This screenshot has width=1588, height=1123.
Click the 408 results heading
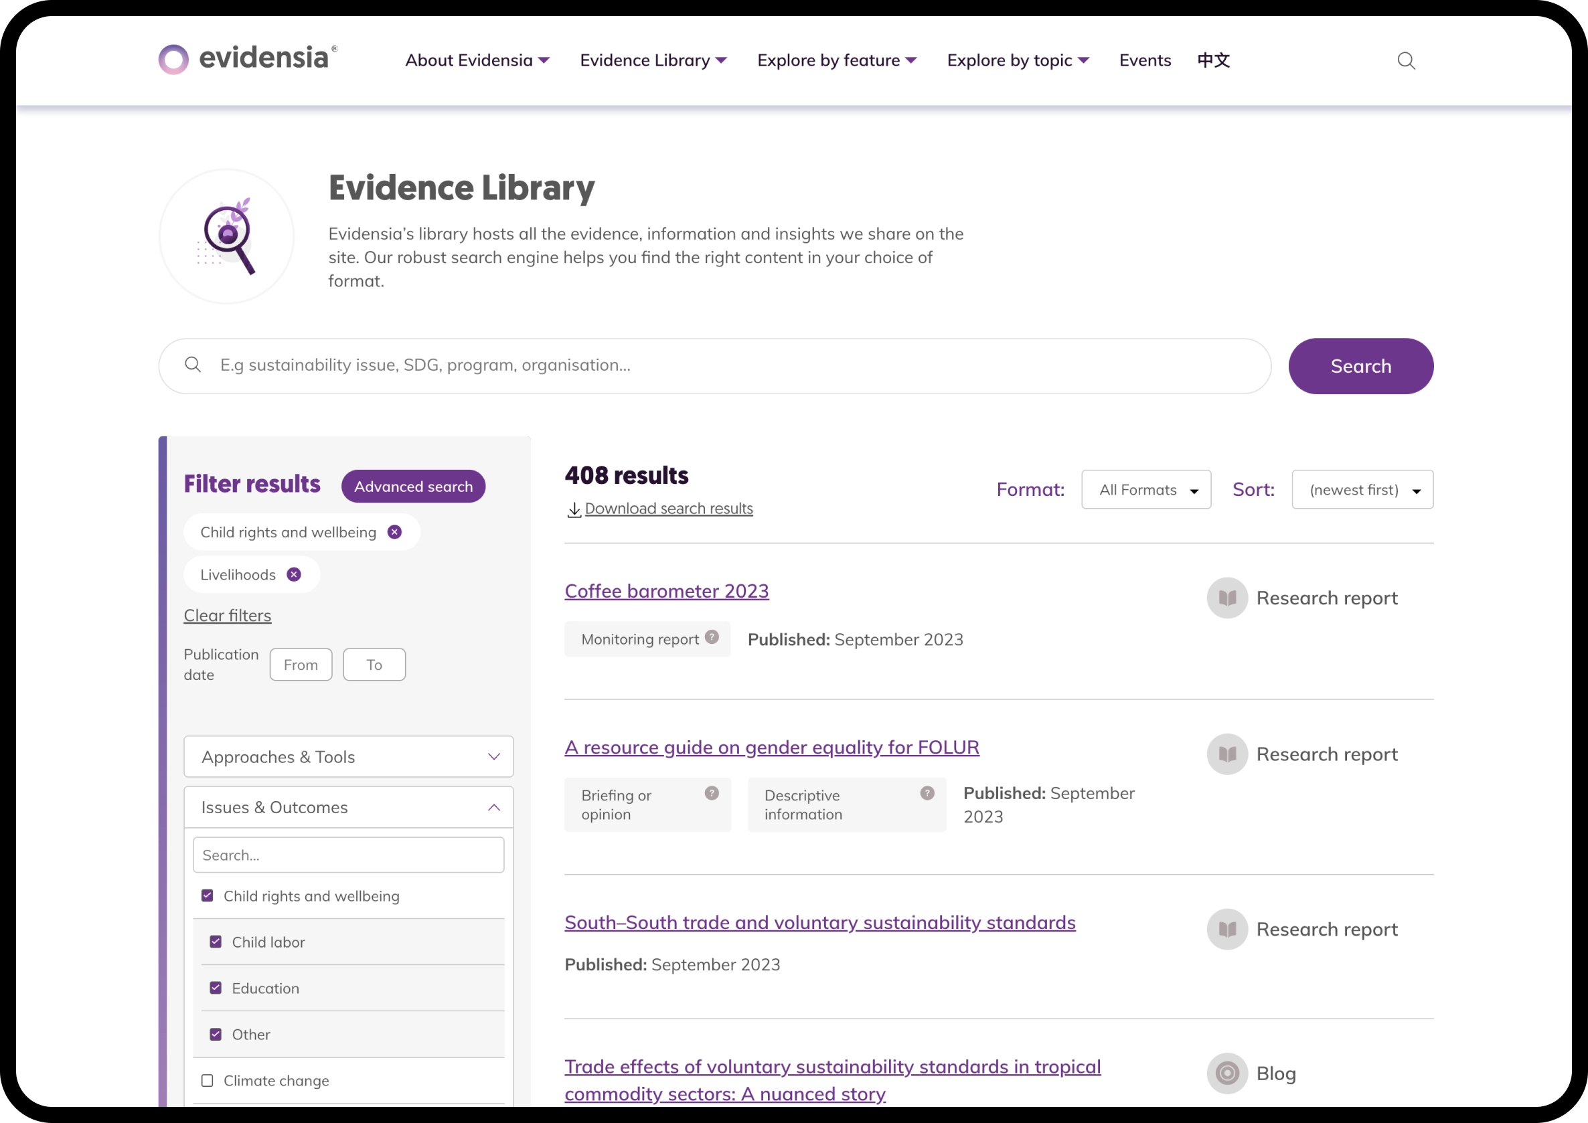pos(627,476)
